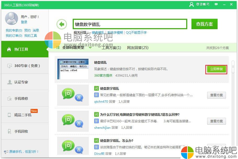Switch to 工具方案(1) tab

[x=111, y=48]
